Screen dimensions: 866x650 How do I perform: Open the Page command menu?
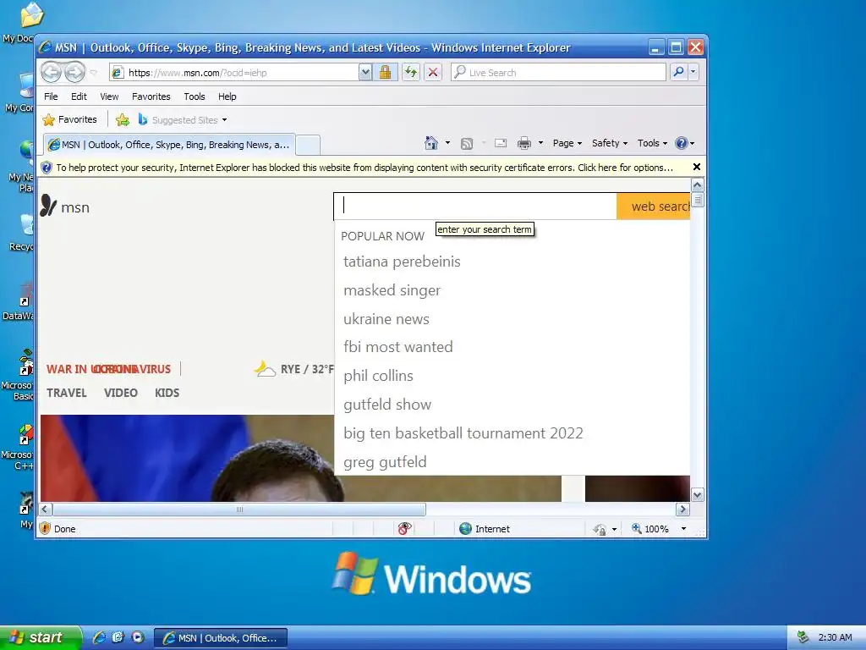tap(567, 143)
